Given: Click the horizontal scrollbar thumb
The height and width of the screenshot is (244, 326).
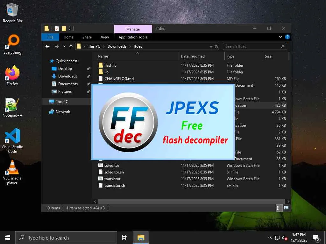Looking at the screenshot, I should coord(191,201).
